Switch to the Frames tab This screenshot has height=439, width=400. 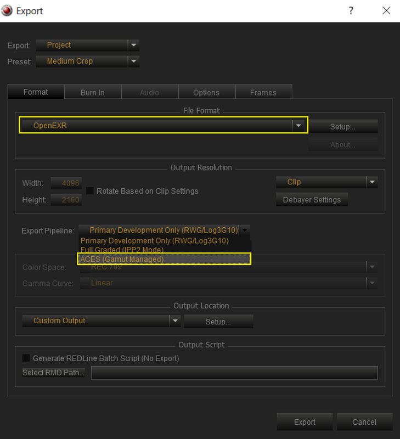[263, 92]
